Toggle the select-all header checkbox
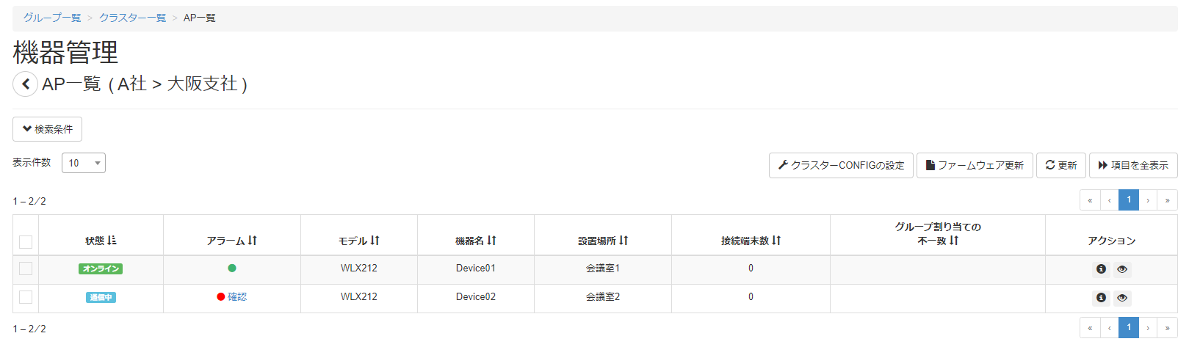Screen dimensions: 1189x358 coord(26,241)
